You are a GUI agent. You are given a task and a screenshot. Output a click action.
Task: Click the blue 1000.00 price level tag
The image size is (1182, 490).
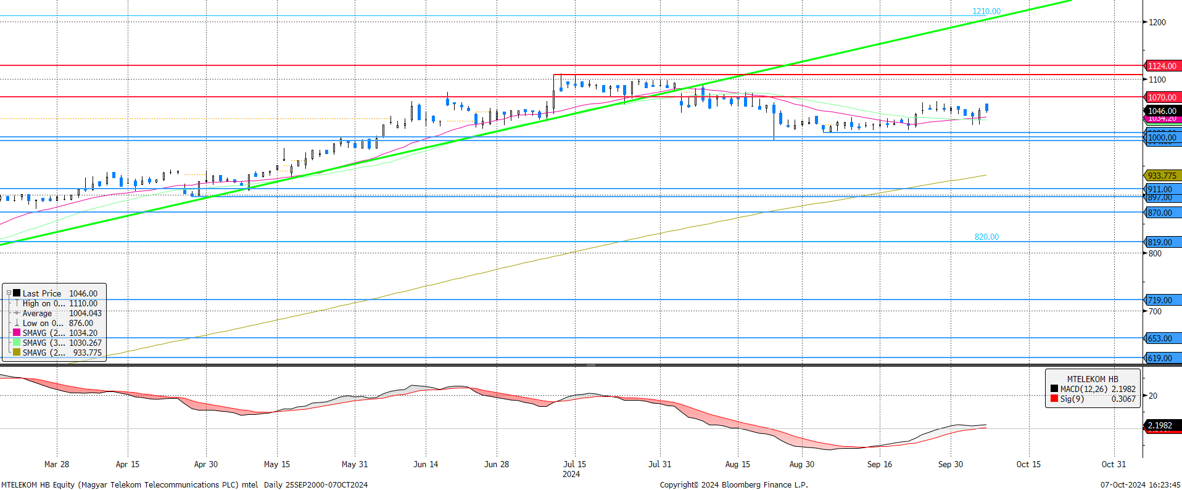(x=1162, y=137)
